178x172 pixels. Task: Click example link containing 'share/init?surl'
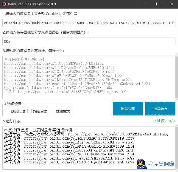[x=77, y=84]
